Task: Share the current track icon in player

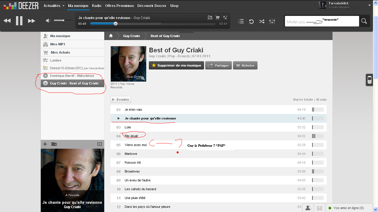Action: tap(210, 17)
